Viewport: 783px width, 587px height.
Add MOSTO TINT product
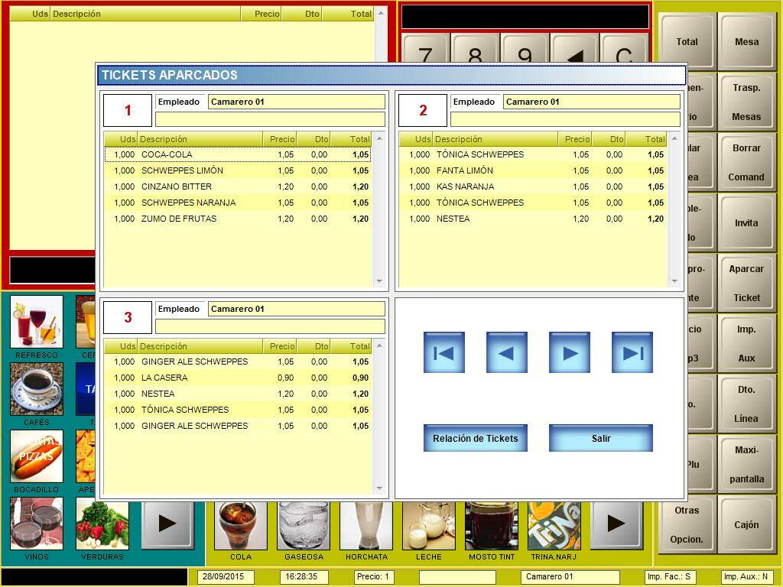point(491,526)
